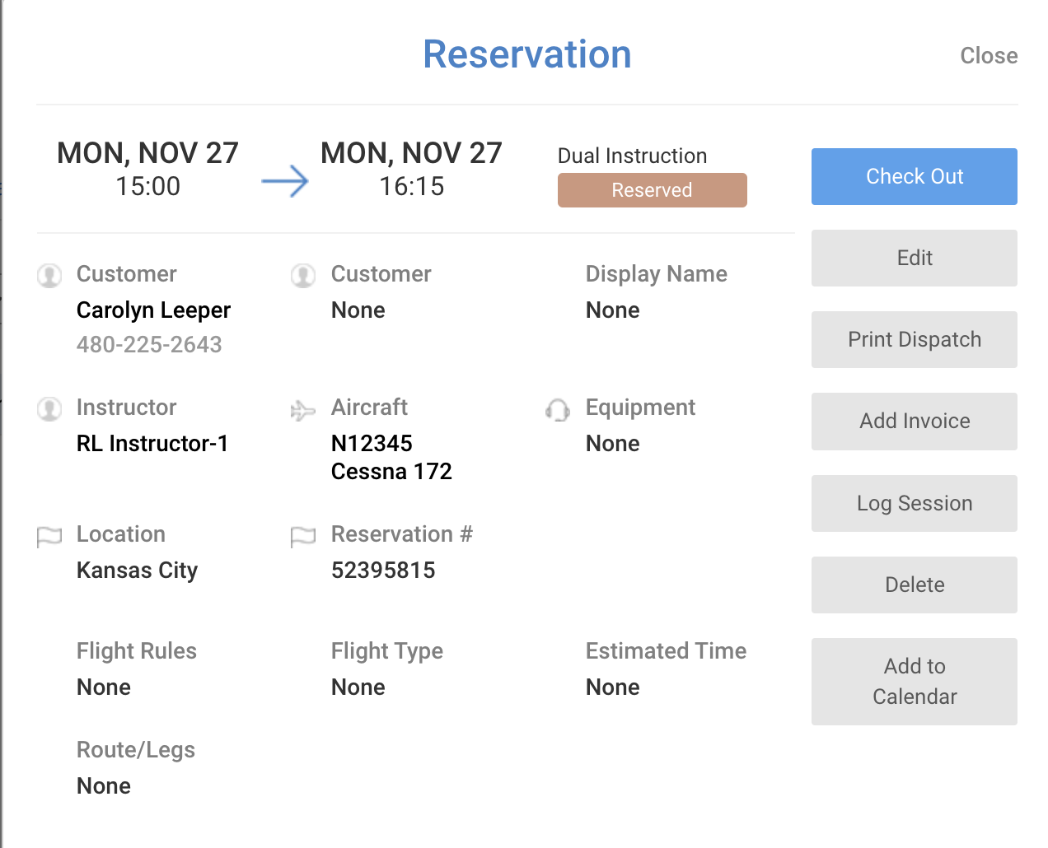The width and height of the screenshot is (1048, 848).
Task: Click aircraft tail number N12345
Action: 372,444
